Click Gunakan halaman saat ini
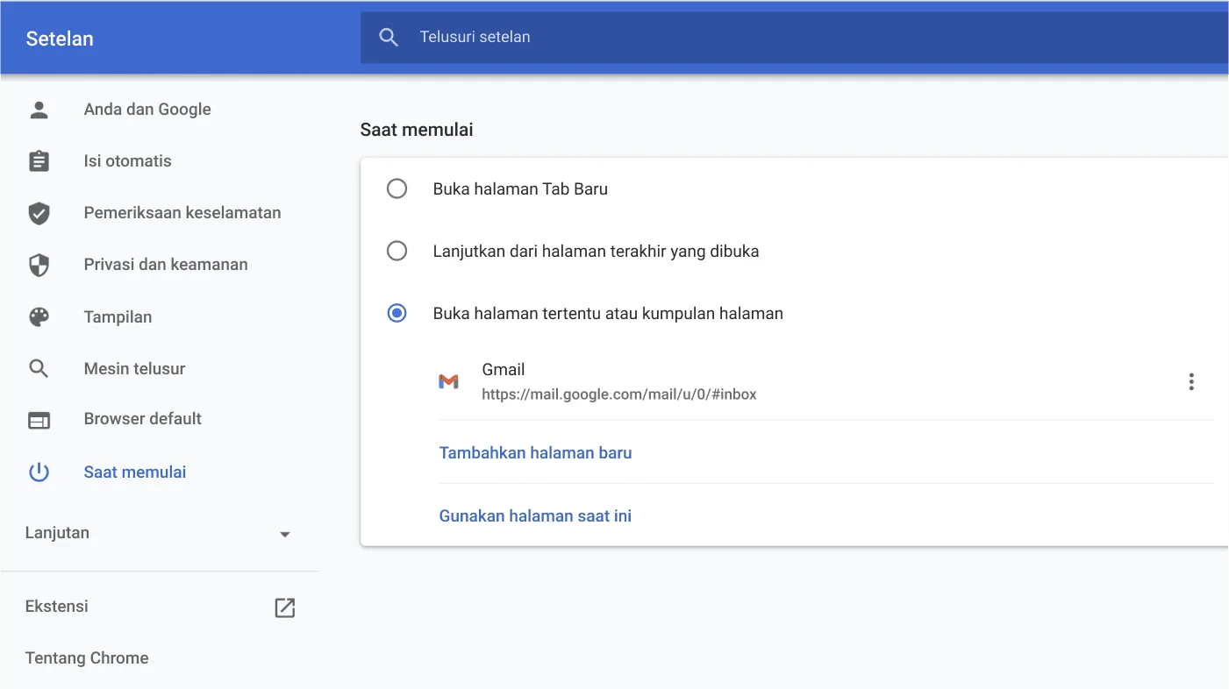This screenshot has width=1229, height=689. pyautogui.click(x=535, y=515)
